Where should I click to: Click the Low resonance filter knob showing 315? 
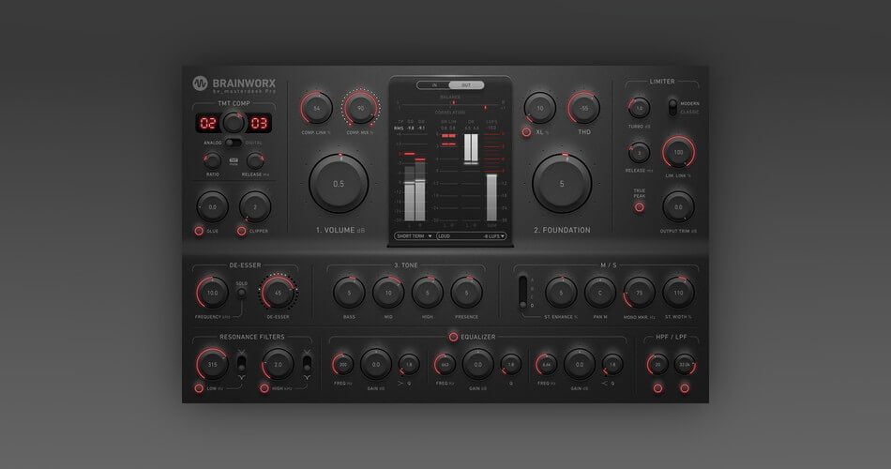[212, 364]
